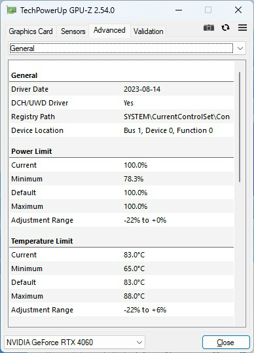Image resolution: width=254 pixels, height=353 pixels.
Task: Click the Power Limit Minimum row label
Action: coord(27,179)
